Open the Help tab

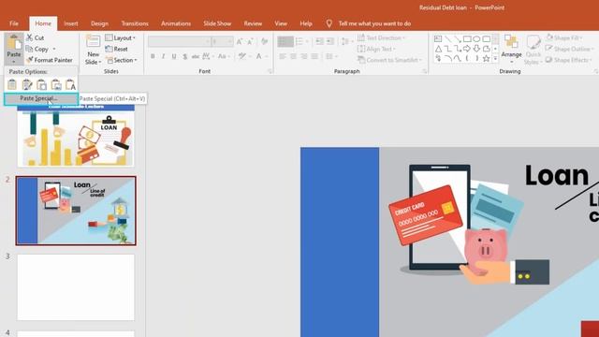point(306,23)
